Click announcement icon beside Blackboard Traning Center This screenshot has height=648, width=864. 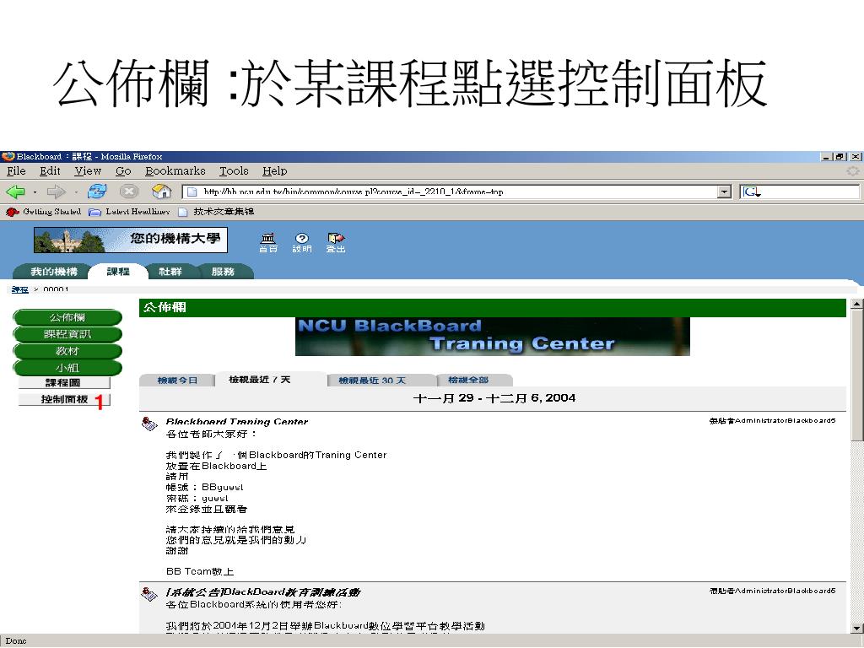pyautogui.click(x=149, y=424)
